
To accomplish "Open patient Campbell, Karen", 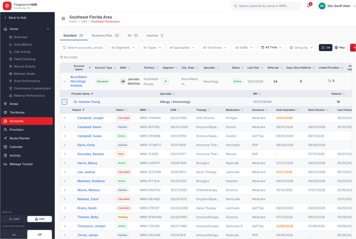I will 89,127.
